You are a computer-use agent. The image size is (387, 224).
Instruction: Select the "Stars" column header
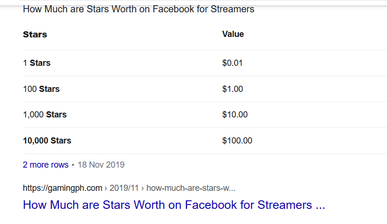35,35
